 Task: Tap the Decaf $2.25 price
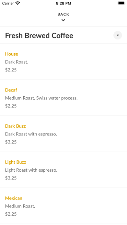11,106
